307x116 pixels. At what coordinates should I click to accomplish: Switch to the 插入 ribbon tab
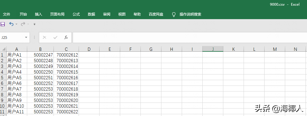point(39,14)
